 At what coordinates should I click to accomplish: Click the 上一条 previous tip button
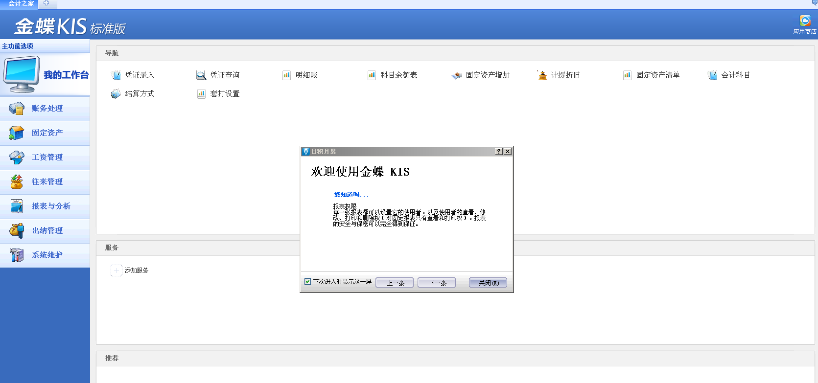point(395,283)
